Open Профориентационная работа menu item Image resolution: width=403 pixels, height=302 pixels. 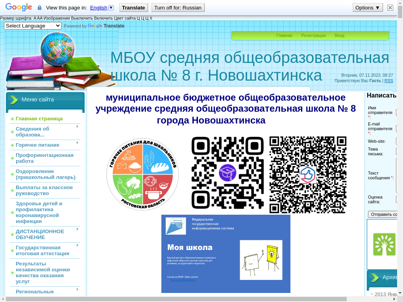click(x=44, y=158)
